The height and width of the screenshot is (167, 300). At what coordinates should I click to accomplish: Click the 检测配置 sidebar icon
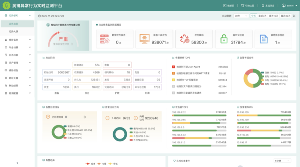coord(6,93)
